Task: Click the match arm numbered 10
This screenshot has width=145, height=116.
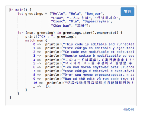Action: [x=84, y=83]
